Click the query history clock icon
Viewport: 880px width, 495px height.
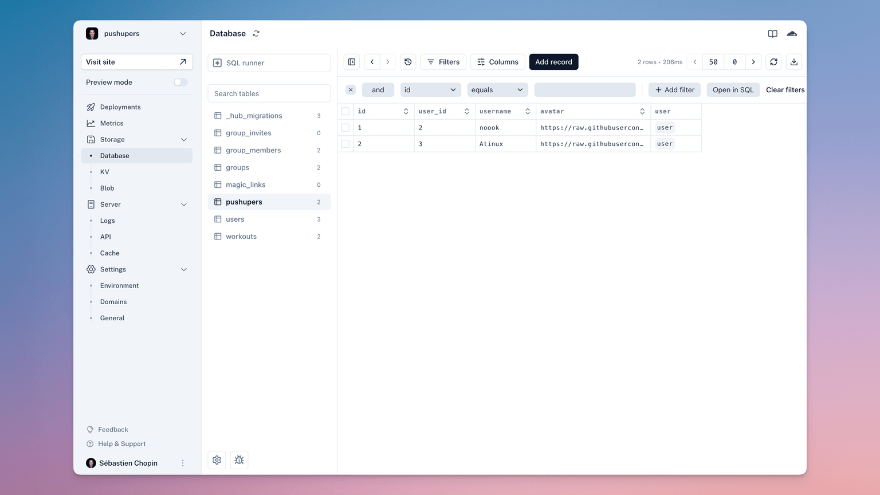tap(407, 61)
